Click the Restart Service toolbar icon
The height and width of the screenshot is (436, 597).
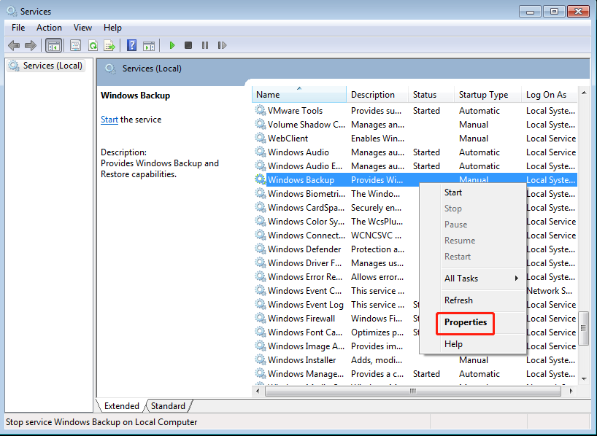tap(222, 45)
